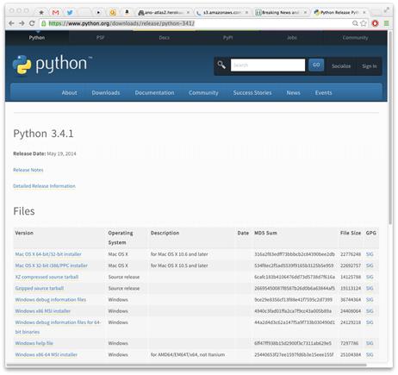
Task: Open the Chrome hamburger menu
Action: pyautogui.click(x=387, y=23)
